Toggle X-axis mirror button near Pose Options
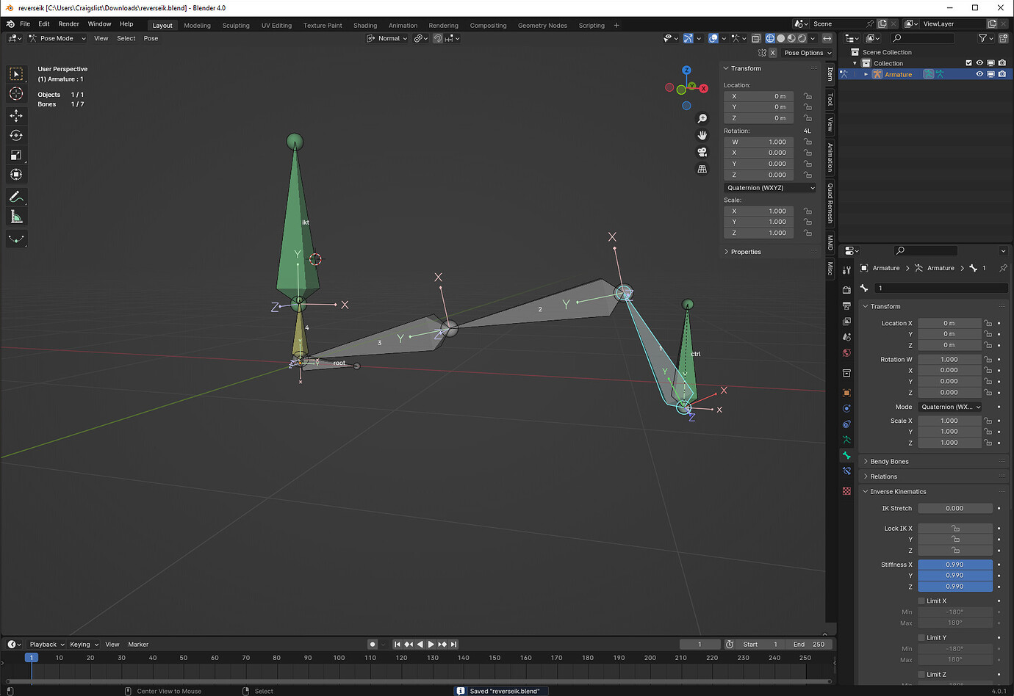The height and width of the screenshot is (696, 1014). click(773, 53)
